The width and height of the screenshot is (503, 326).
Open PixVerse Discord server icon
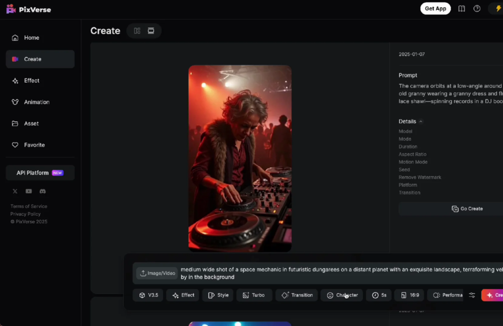pos(43,191)
